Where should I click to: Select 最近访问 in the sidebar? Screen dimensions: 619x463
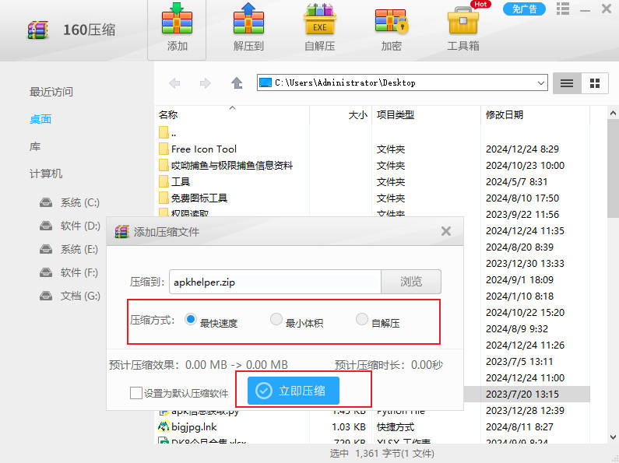pyautogui.click(x=51, y=92)
